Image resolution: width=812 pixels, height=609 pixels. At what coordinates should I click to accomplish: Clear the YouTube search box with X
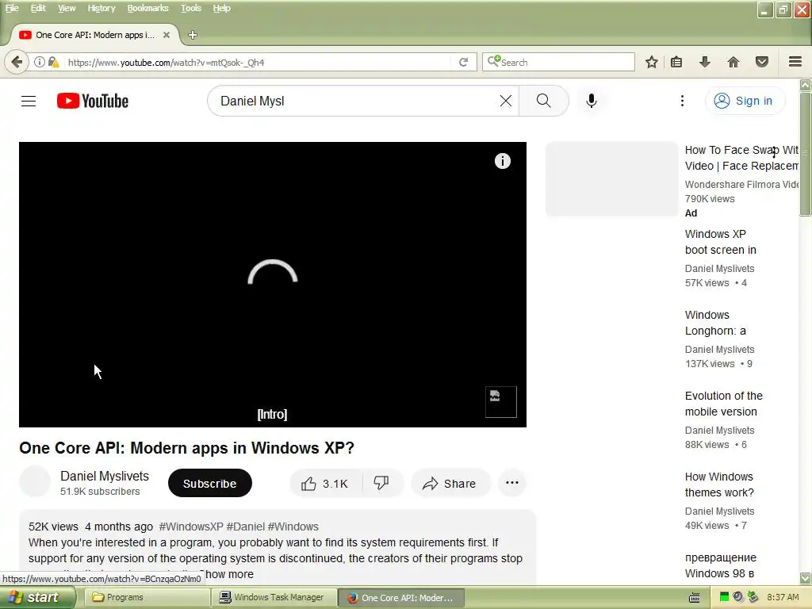tap(506, 101)
